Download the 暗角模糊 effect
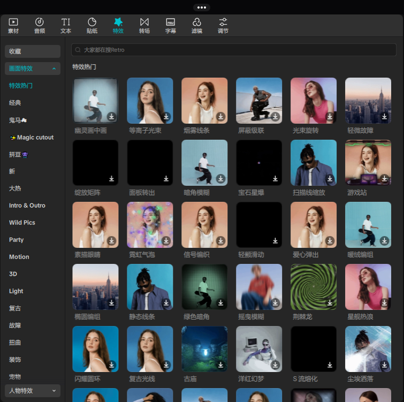 [221, 179]
